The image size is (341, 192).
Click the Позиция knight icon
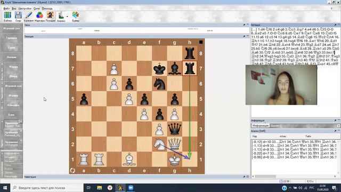click(x=50, y=17)
